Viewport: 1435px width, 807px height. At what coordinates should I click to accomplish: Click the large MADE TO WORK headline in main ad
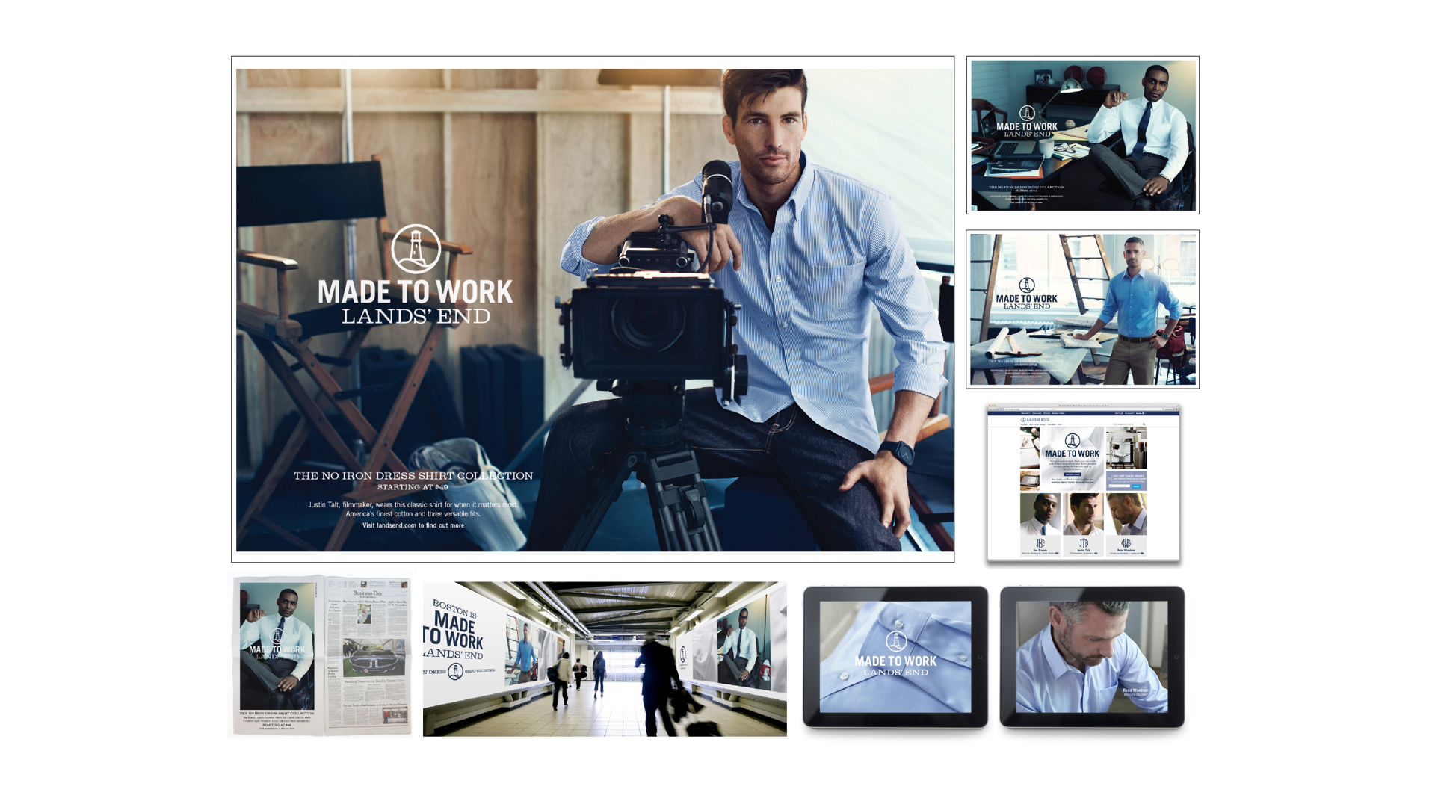click(416, 292)
